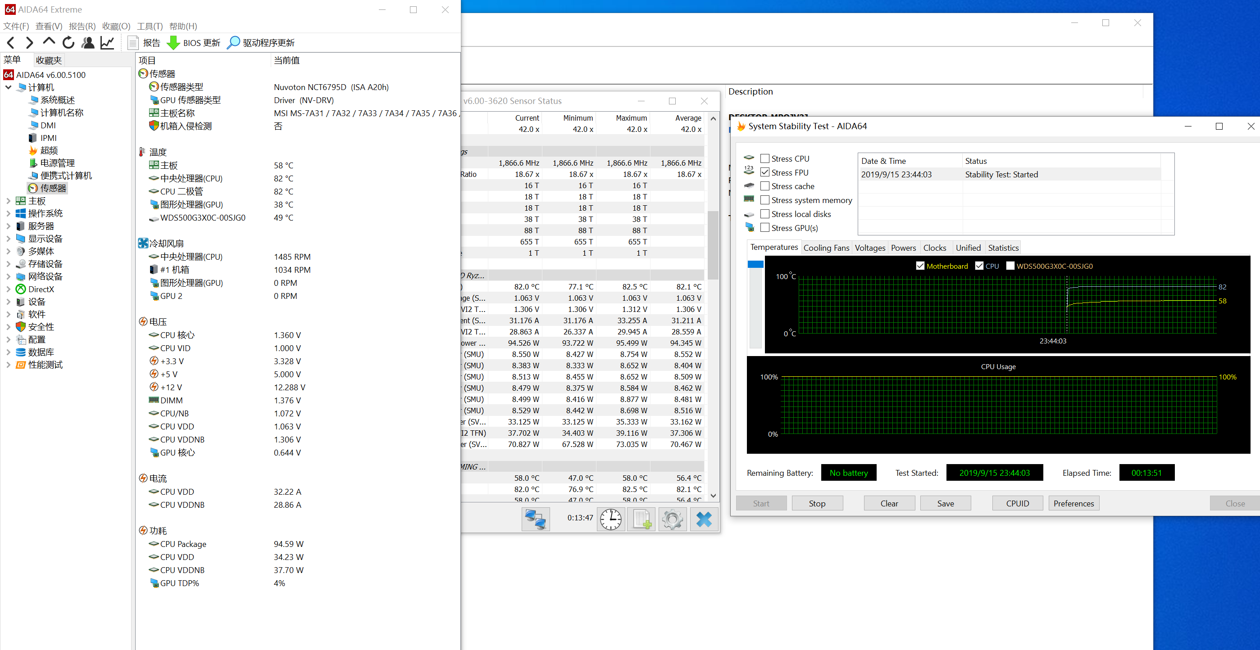Viewport: 1260px width, 650px height.
Task: Expand the 网络设备 tree node
Action: (8, 277)
